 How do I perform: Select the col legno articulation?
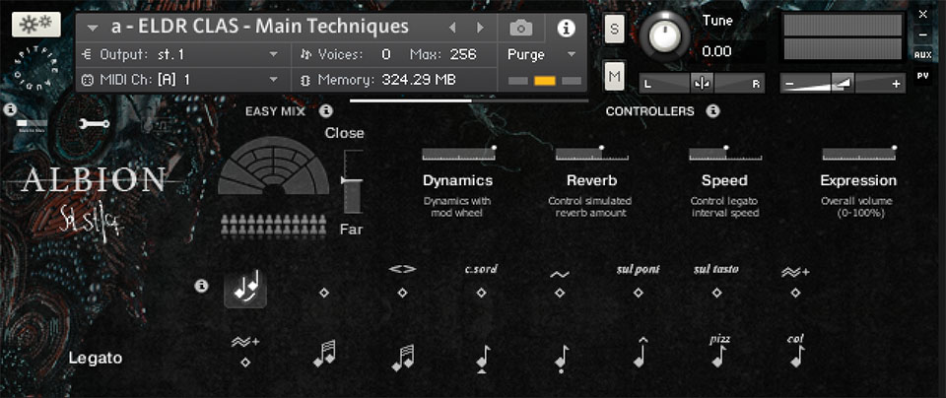(796, 352)
